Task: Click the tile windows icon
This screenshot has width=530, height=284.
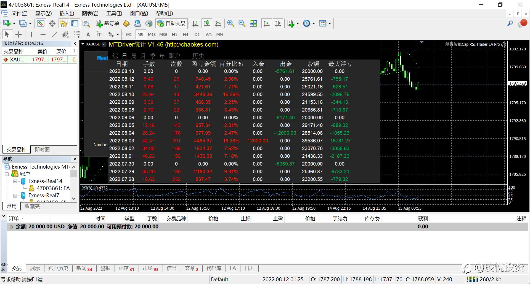Action: coord(253,24)
